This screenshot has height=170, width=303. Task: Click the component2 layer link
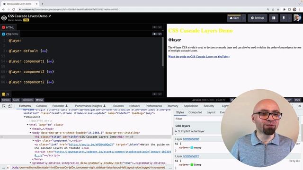point(191,139)
